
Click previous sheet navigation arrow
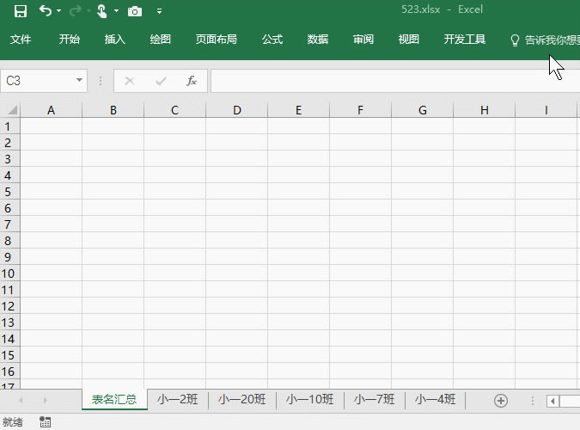(21, 400)
